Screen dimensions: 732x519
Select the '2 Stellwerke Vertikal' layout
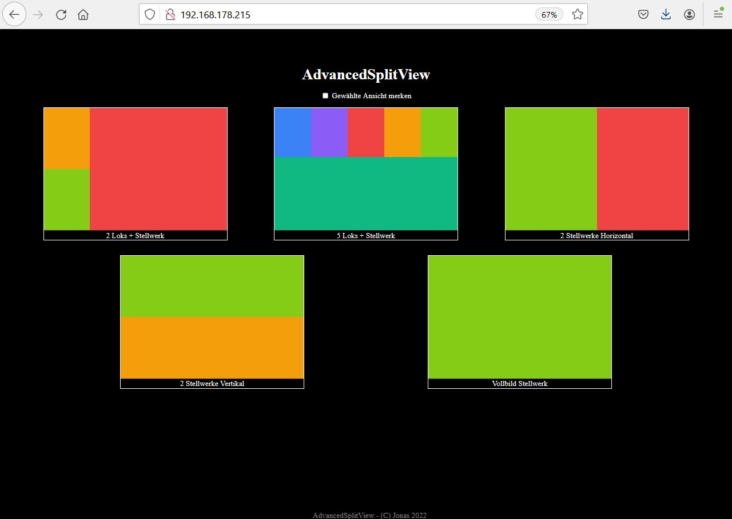[x=212, y=320]
